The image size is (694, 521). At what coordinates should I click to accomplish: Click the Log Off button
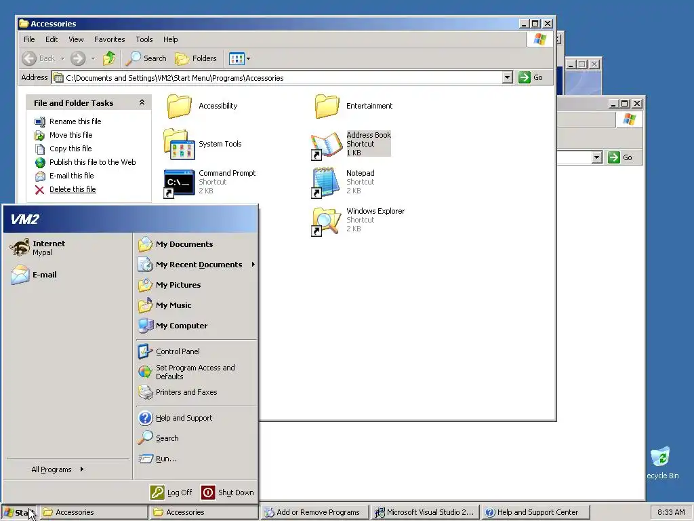[171, 493]
